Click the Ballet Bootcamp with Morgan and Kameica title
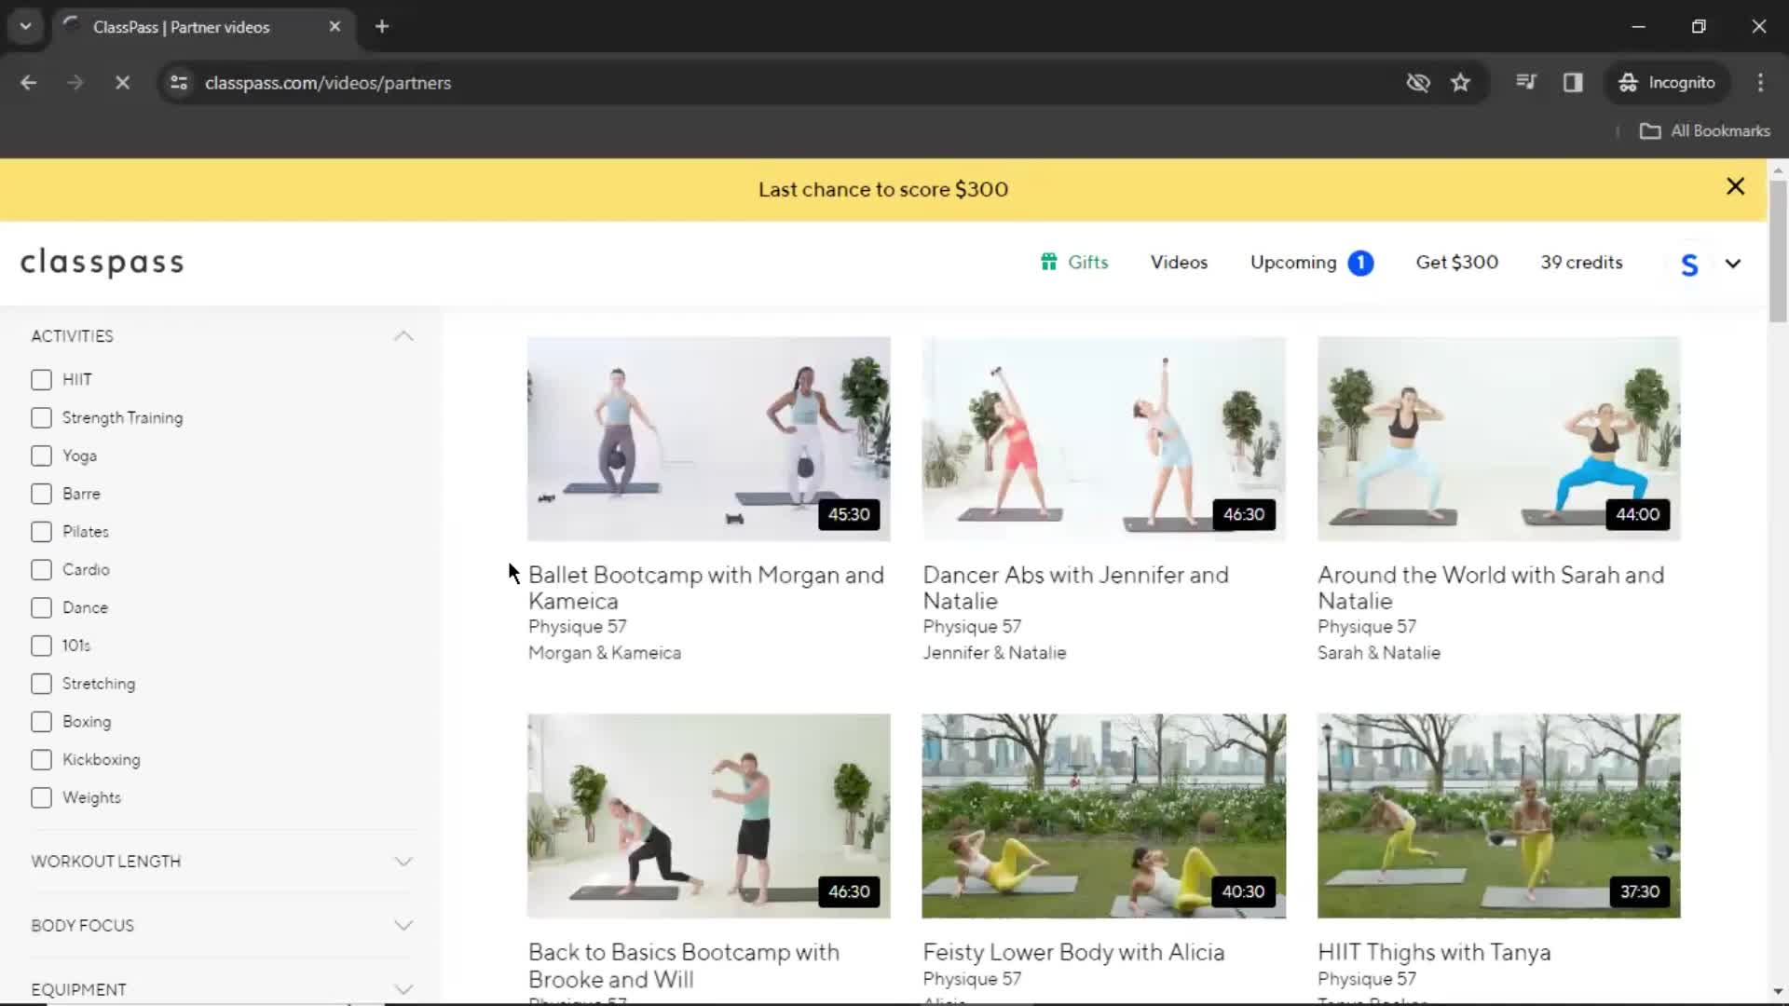The image size is (1789, 1006). [706, 589]
